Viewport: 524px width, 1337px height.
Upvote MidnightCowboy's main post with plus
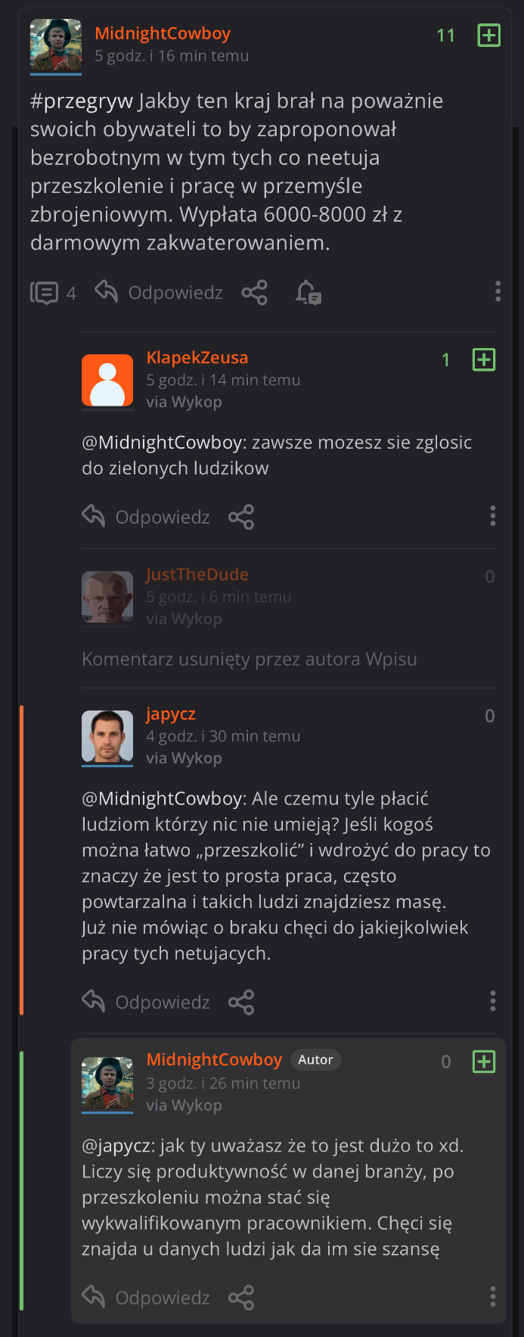click(488, 35)
